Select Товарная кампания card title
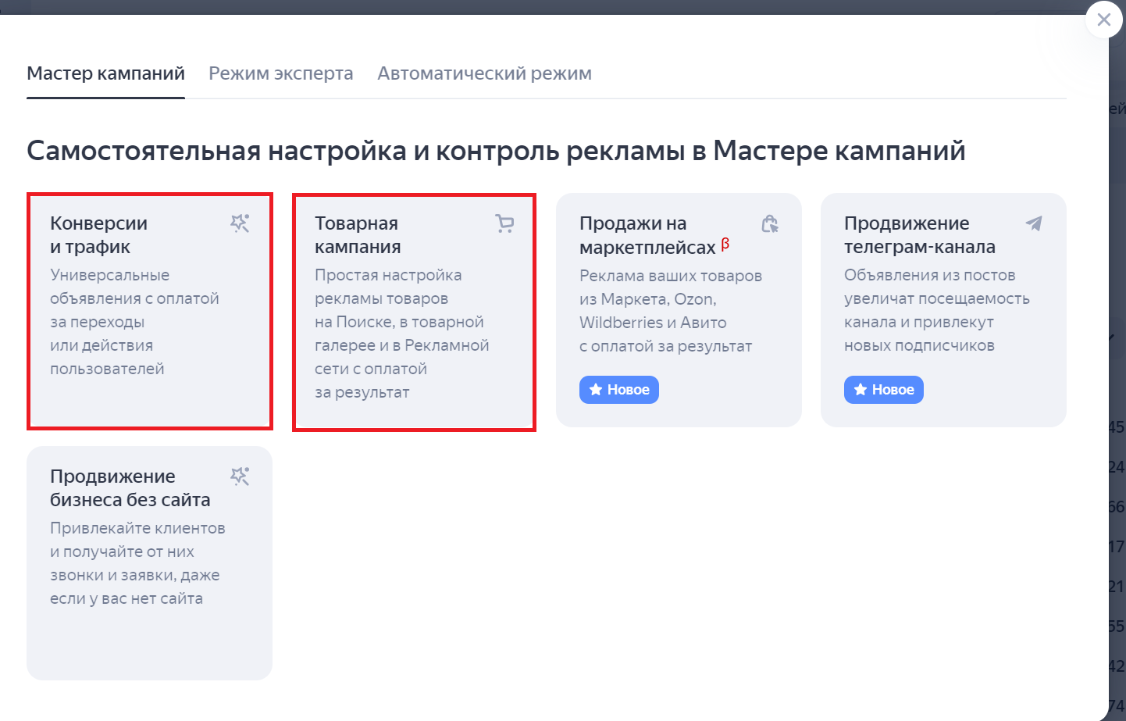 coord(358,235)
